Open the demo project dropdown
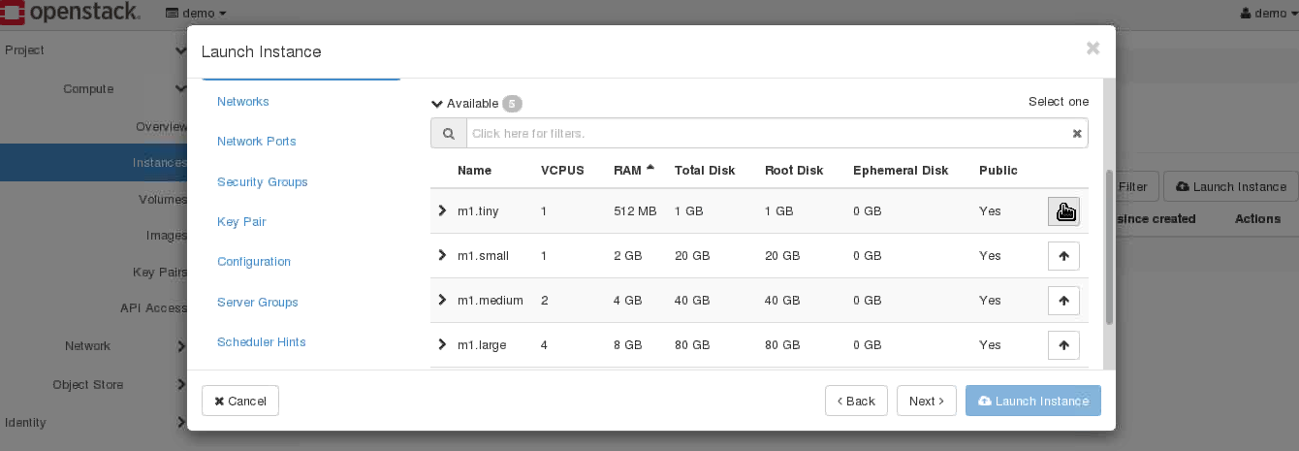Screen dimensions: 1299x451 coord(197,14)
